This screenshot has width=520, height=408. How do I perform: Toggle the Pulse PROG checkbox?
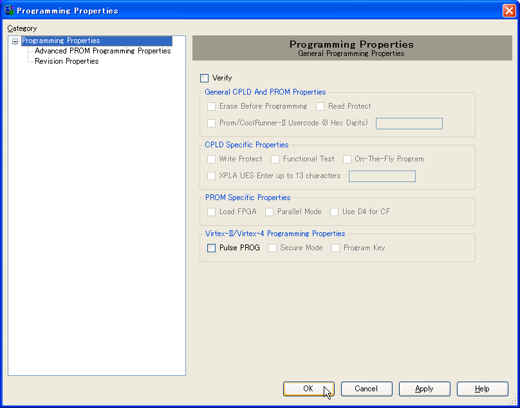pos(212,248)
